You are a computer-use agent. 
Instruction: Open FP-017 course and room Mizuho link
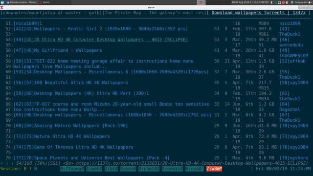point(121,104)
